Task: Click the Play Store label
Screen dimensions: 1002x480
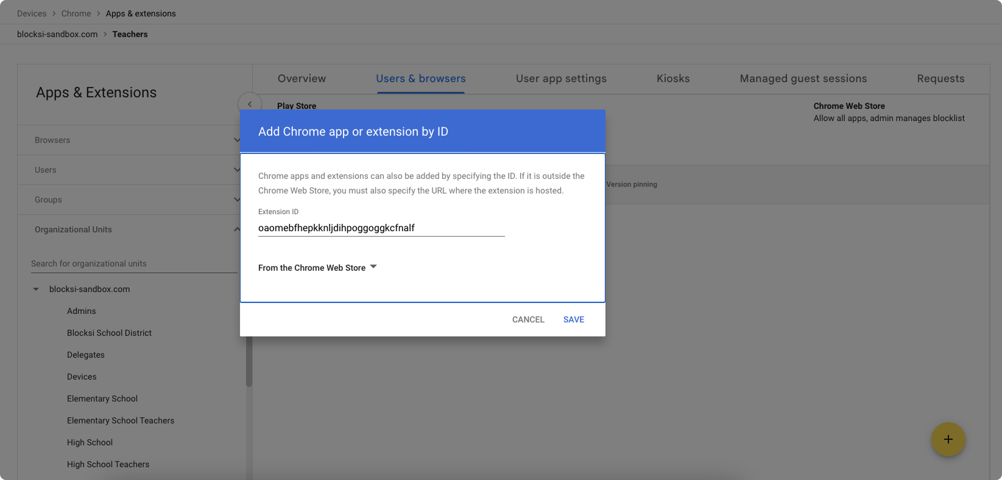Action: point(297,106)
